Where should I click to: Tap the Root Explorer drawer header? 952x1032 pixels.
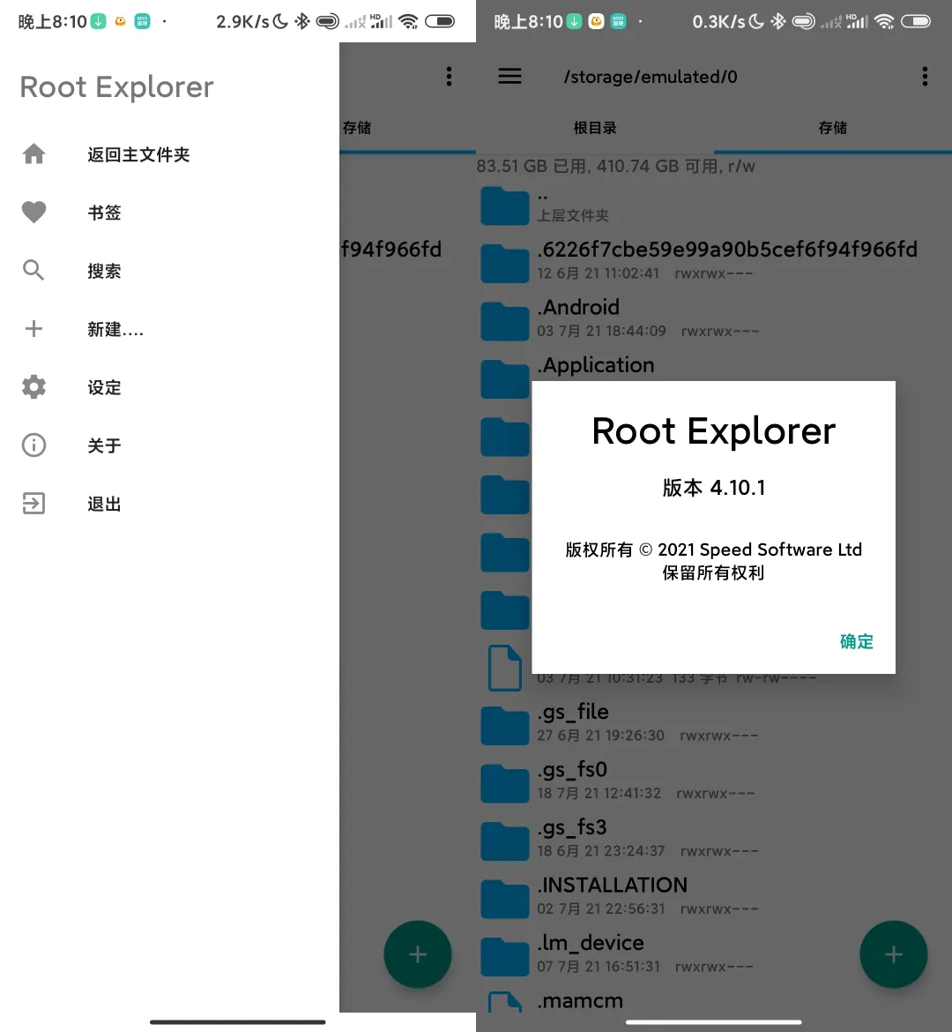tap(117, 86)
